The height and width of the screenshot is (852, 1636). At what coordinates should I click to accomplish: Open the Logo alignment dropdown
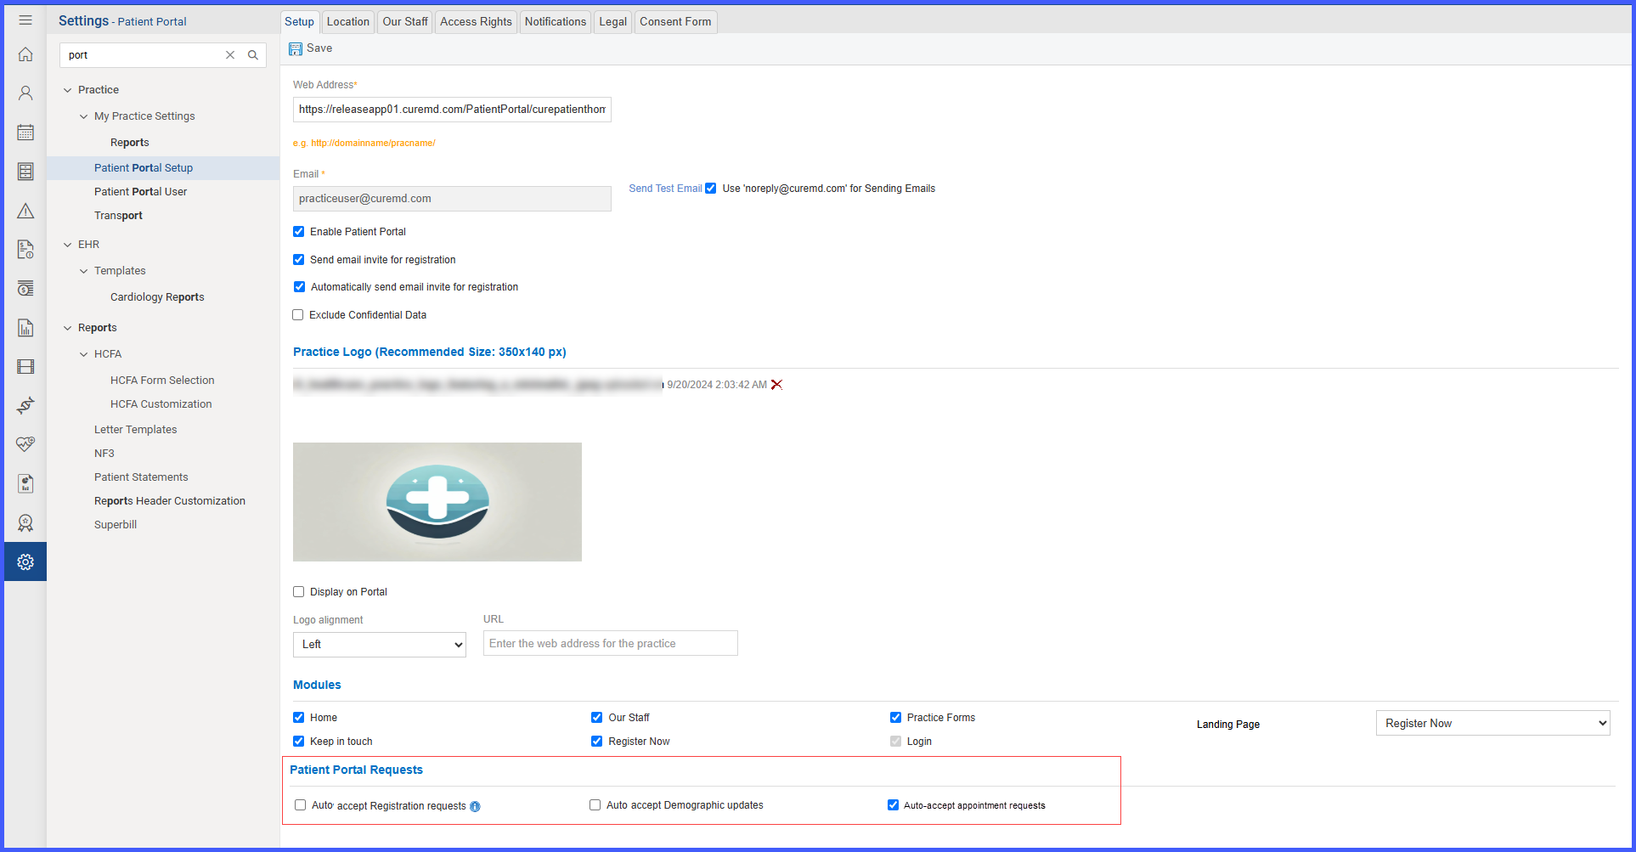[x=380, y=645]
